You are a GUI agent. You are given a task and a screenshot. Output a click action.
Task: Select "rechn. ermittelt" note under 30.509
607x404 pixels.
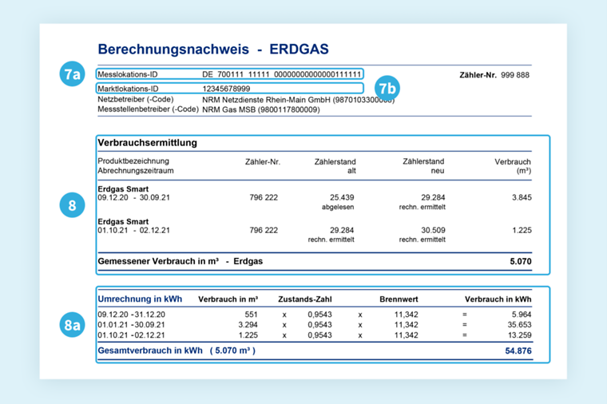[x=422, y=240]
